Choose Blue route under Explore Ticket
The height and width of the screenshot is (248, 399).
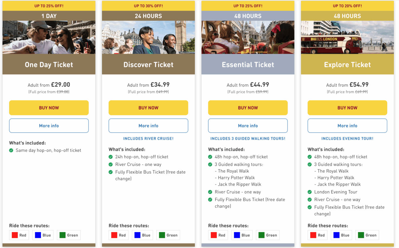tap(341, 235)
